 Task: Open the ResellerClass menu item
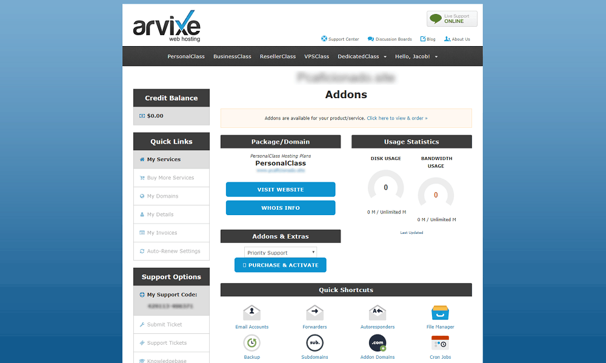click(x=278, y=56)
